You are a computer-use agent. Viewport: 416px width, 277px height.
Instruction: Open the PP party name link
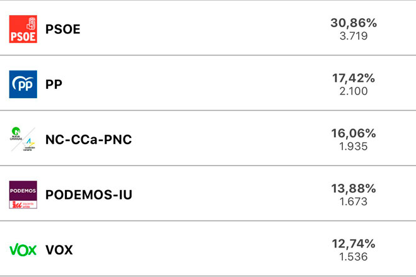coord(54,84)
